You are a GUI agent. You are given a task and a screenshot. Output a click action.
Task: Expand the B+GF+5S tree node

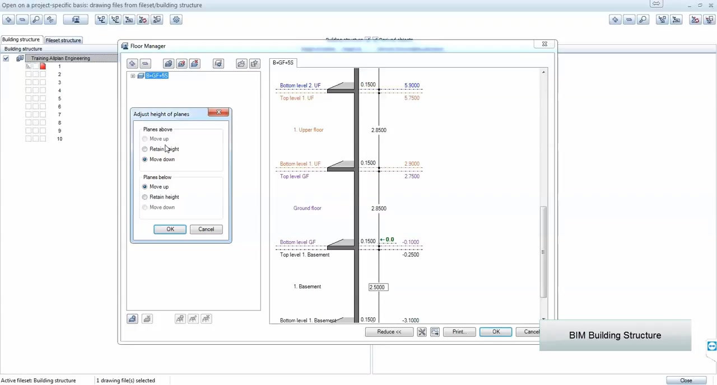click(x=132, y=76)
